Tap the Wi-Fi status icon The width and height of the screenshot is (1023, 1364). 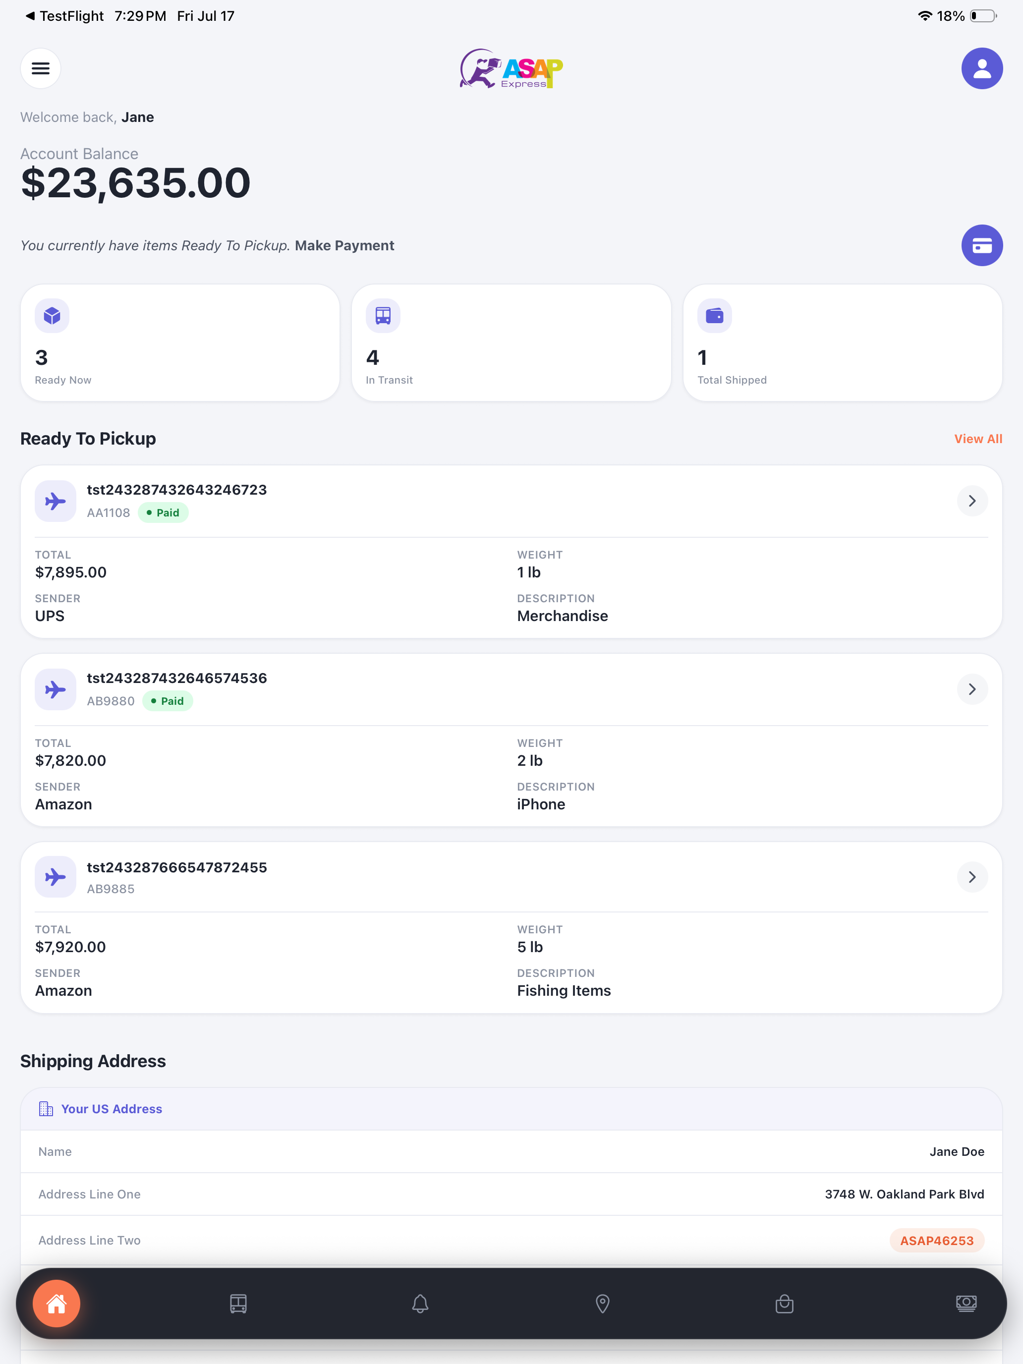[x=924, y=16]
